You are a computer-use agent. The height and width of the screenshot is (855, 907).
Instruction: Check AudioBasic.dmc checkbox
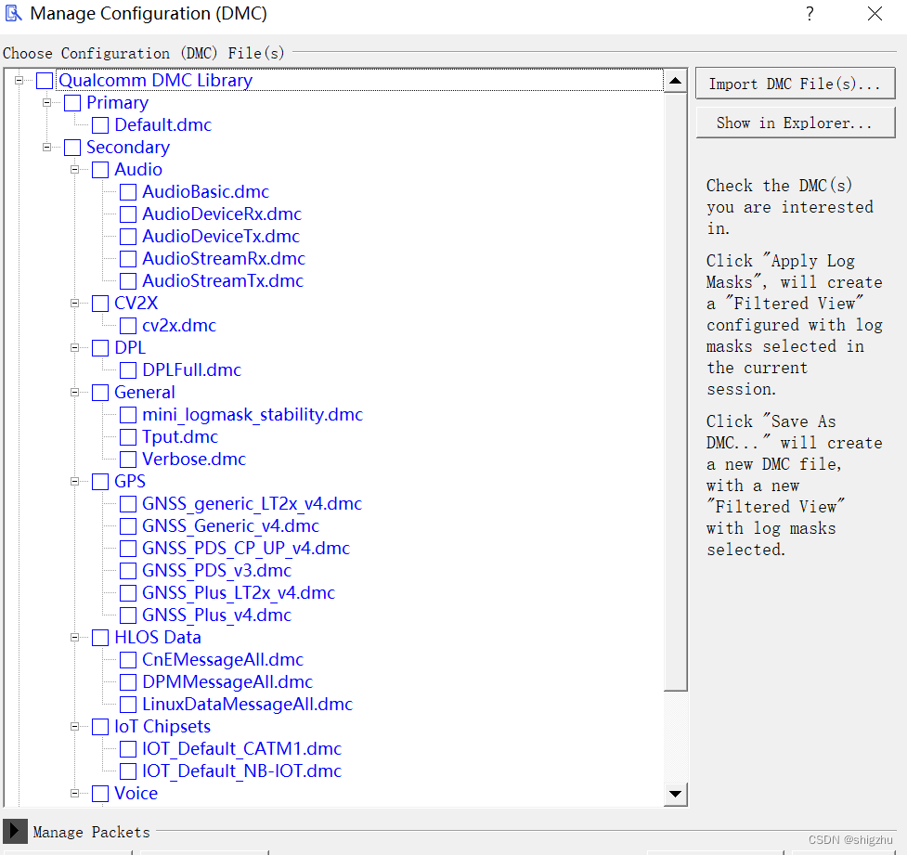pos(128,192)
